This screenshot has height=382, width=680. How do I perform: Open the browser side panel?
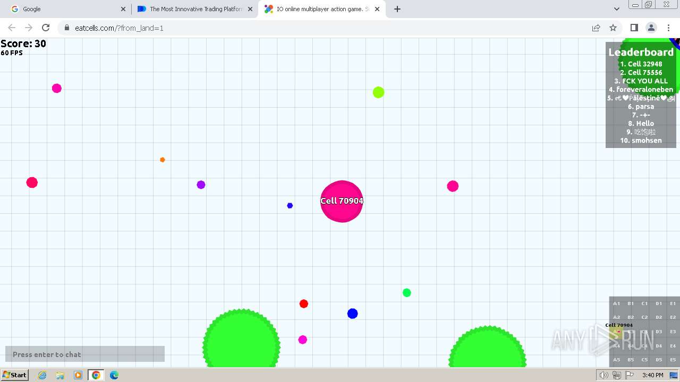pyautogui.click(x=634, y=28)
